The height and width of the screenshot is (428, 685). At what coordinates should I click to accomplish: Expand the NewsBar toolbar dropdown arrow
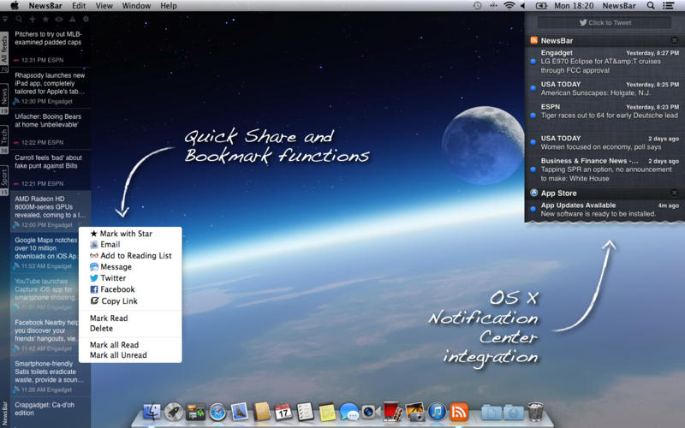5,19
